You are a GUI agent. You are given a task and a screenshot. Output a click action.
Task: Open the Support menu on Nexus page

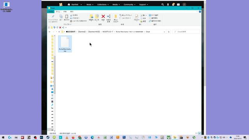click(144, 5)
